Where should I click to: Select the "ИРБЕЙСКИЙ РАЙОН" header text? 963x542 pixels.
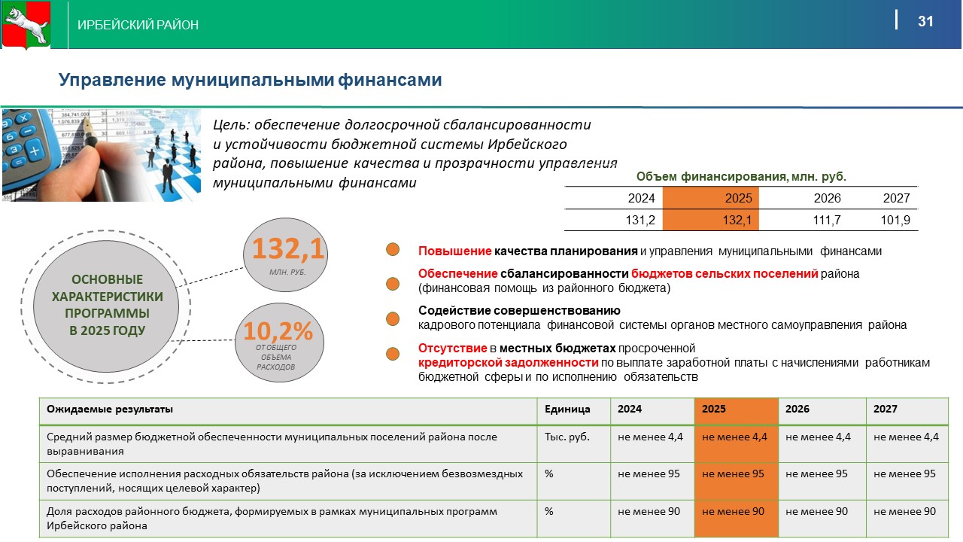point(138,25)
